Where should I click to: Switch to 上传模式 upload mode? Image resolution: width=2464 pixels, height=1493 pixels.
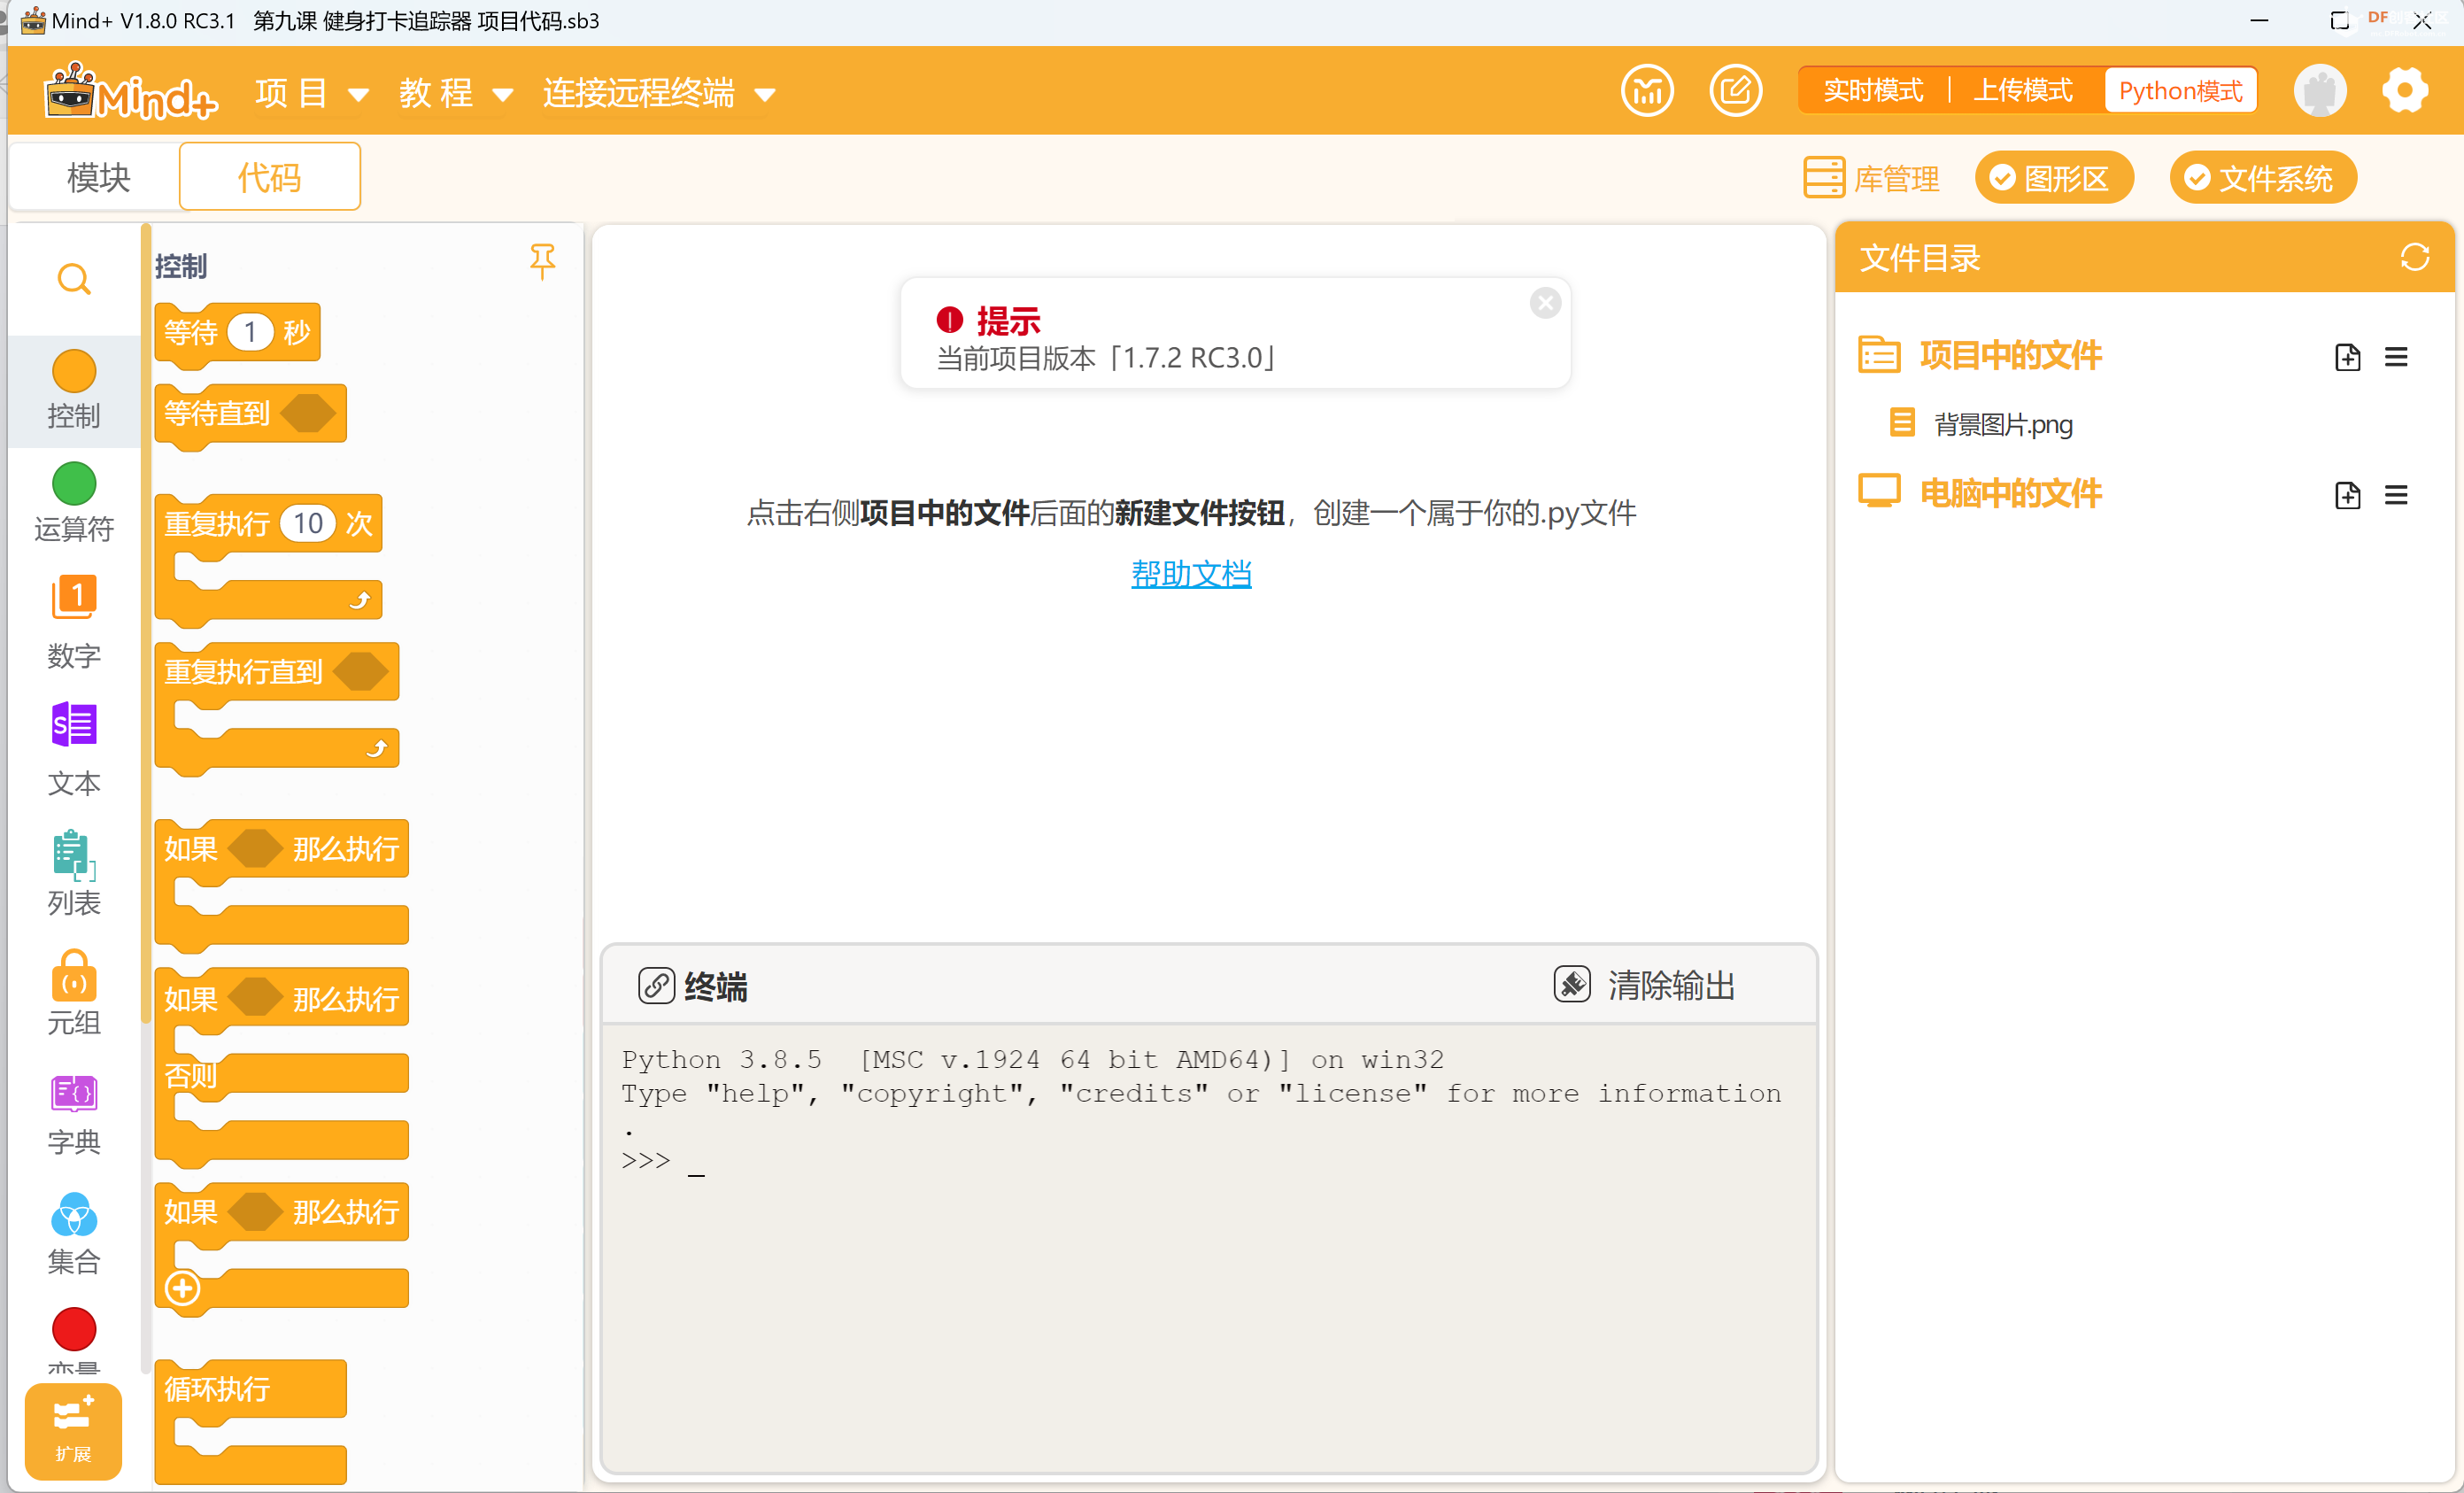2023,91
